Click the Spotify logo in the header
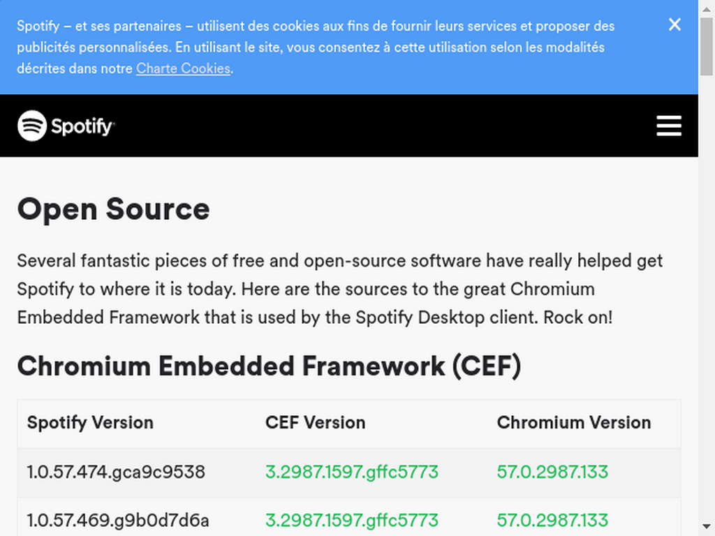Screen dimensions: 715x536 (66, 126)
